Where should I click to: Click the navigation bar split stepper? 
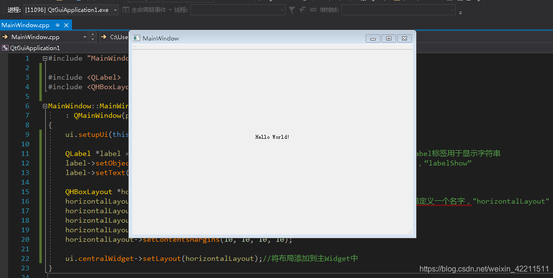coord(93,37)
